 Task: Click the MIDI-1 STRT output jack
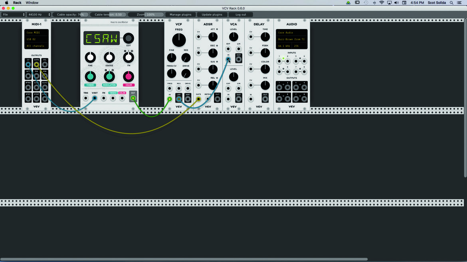click(x=28, y=98)
